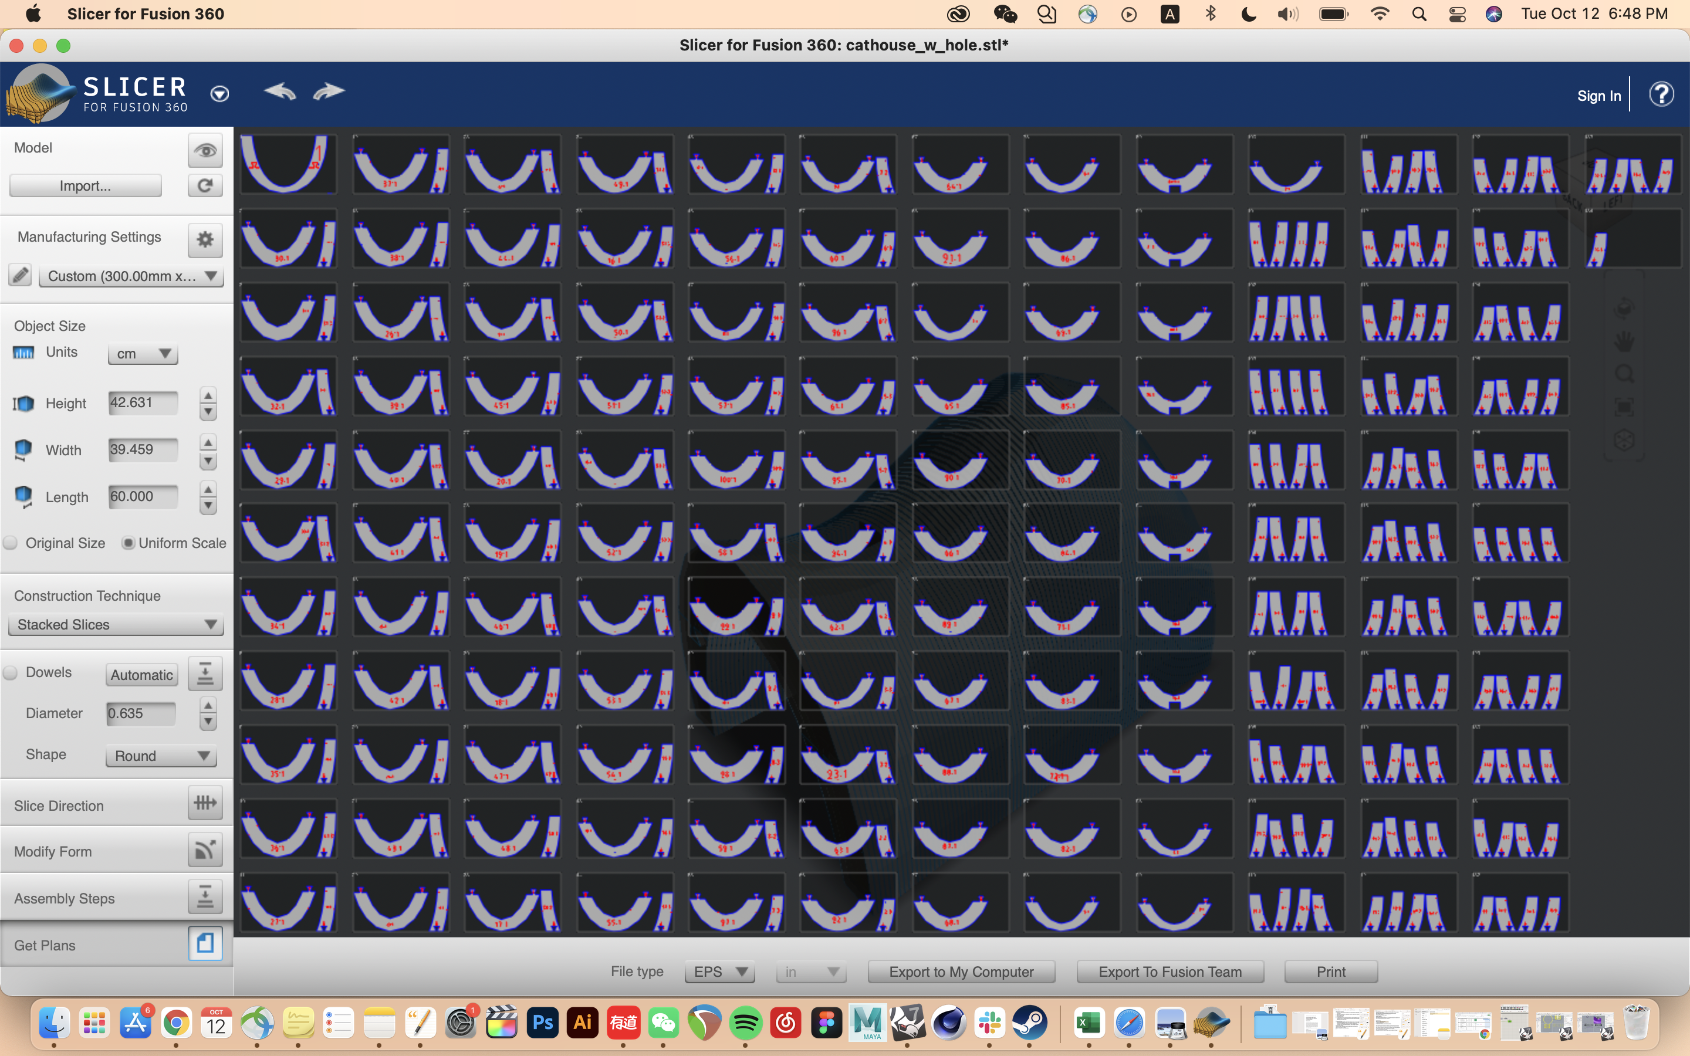Viewport: 1690px width, 1056px height.
Task: Decrease dowel Diameter with the down stepper
Action: 208,723
